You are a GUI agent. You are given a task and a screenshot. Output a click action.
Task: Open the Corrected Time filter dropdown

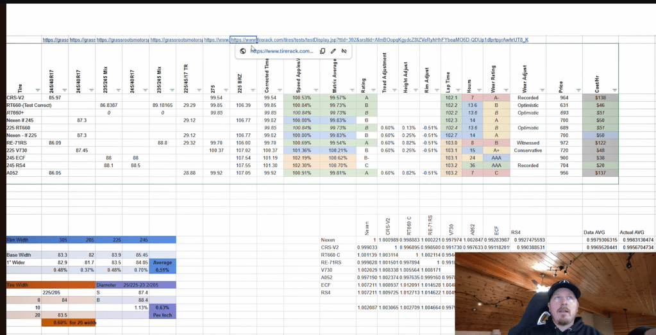coord(280,90)
